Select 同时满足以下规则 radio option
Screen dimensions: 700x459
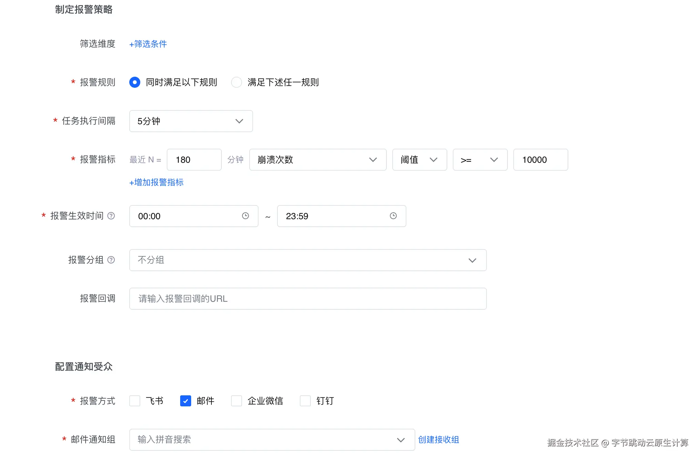[135, 82]
